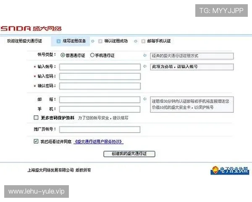This screenshot has width=252, height=202.
Task: Click the hint arrow beside 邮箱 field
Action: click(145, 99)
